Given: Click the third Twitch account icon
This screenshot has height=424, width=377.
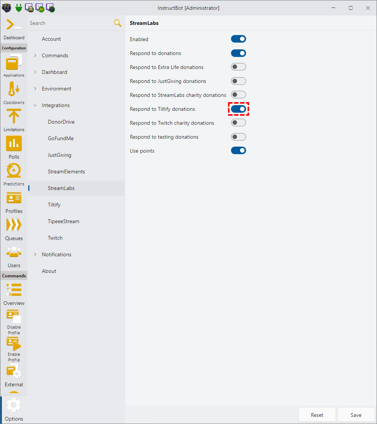Looking at the screenshot, I should pos(50,8).
